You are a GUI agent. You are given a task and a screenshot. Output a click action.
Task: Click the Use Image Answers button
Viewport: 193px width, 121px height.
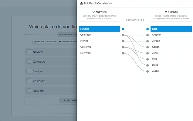pyautogui.click(x=45, y=42)
